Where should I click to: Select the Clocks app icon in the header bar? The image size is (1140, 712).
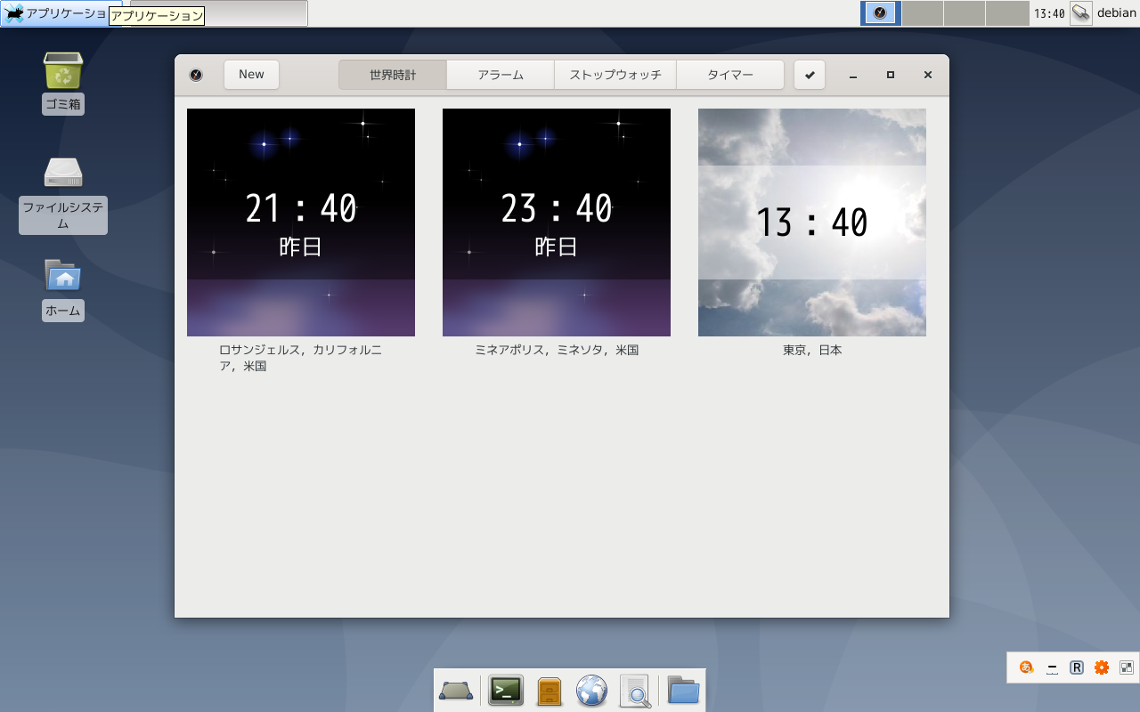196,75
